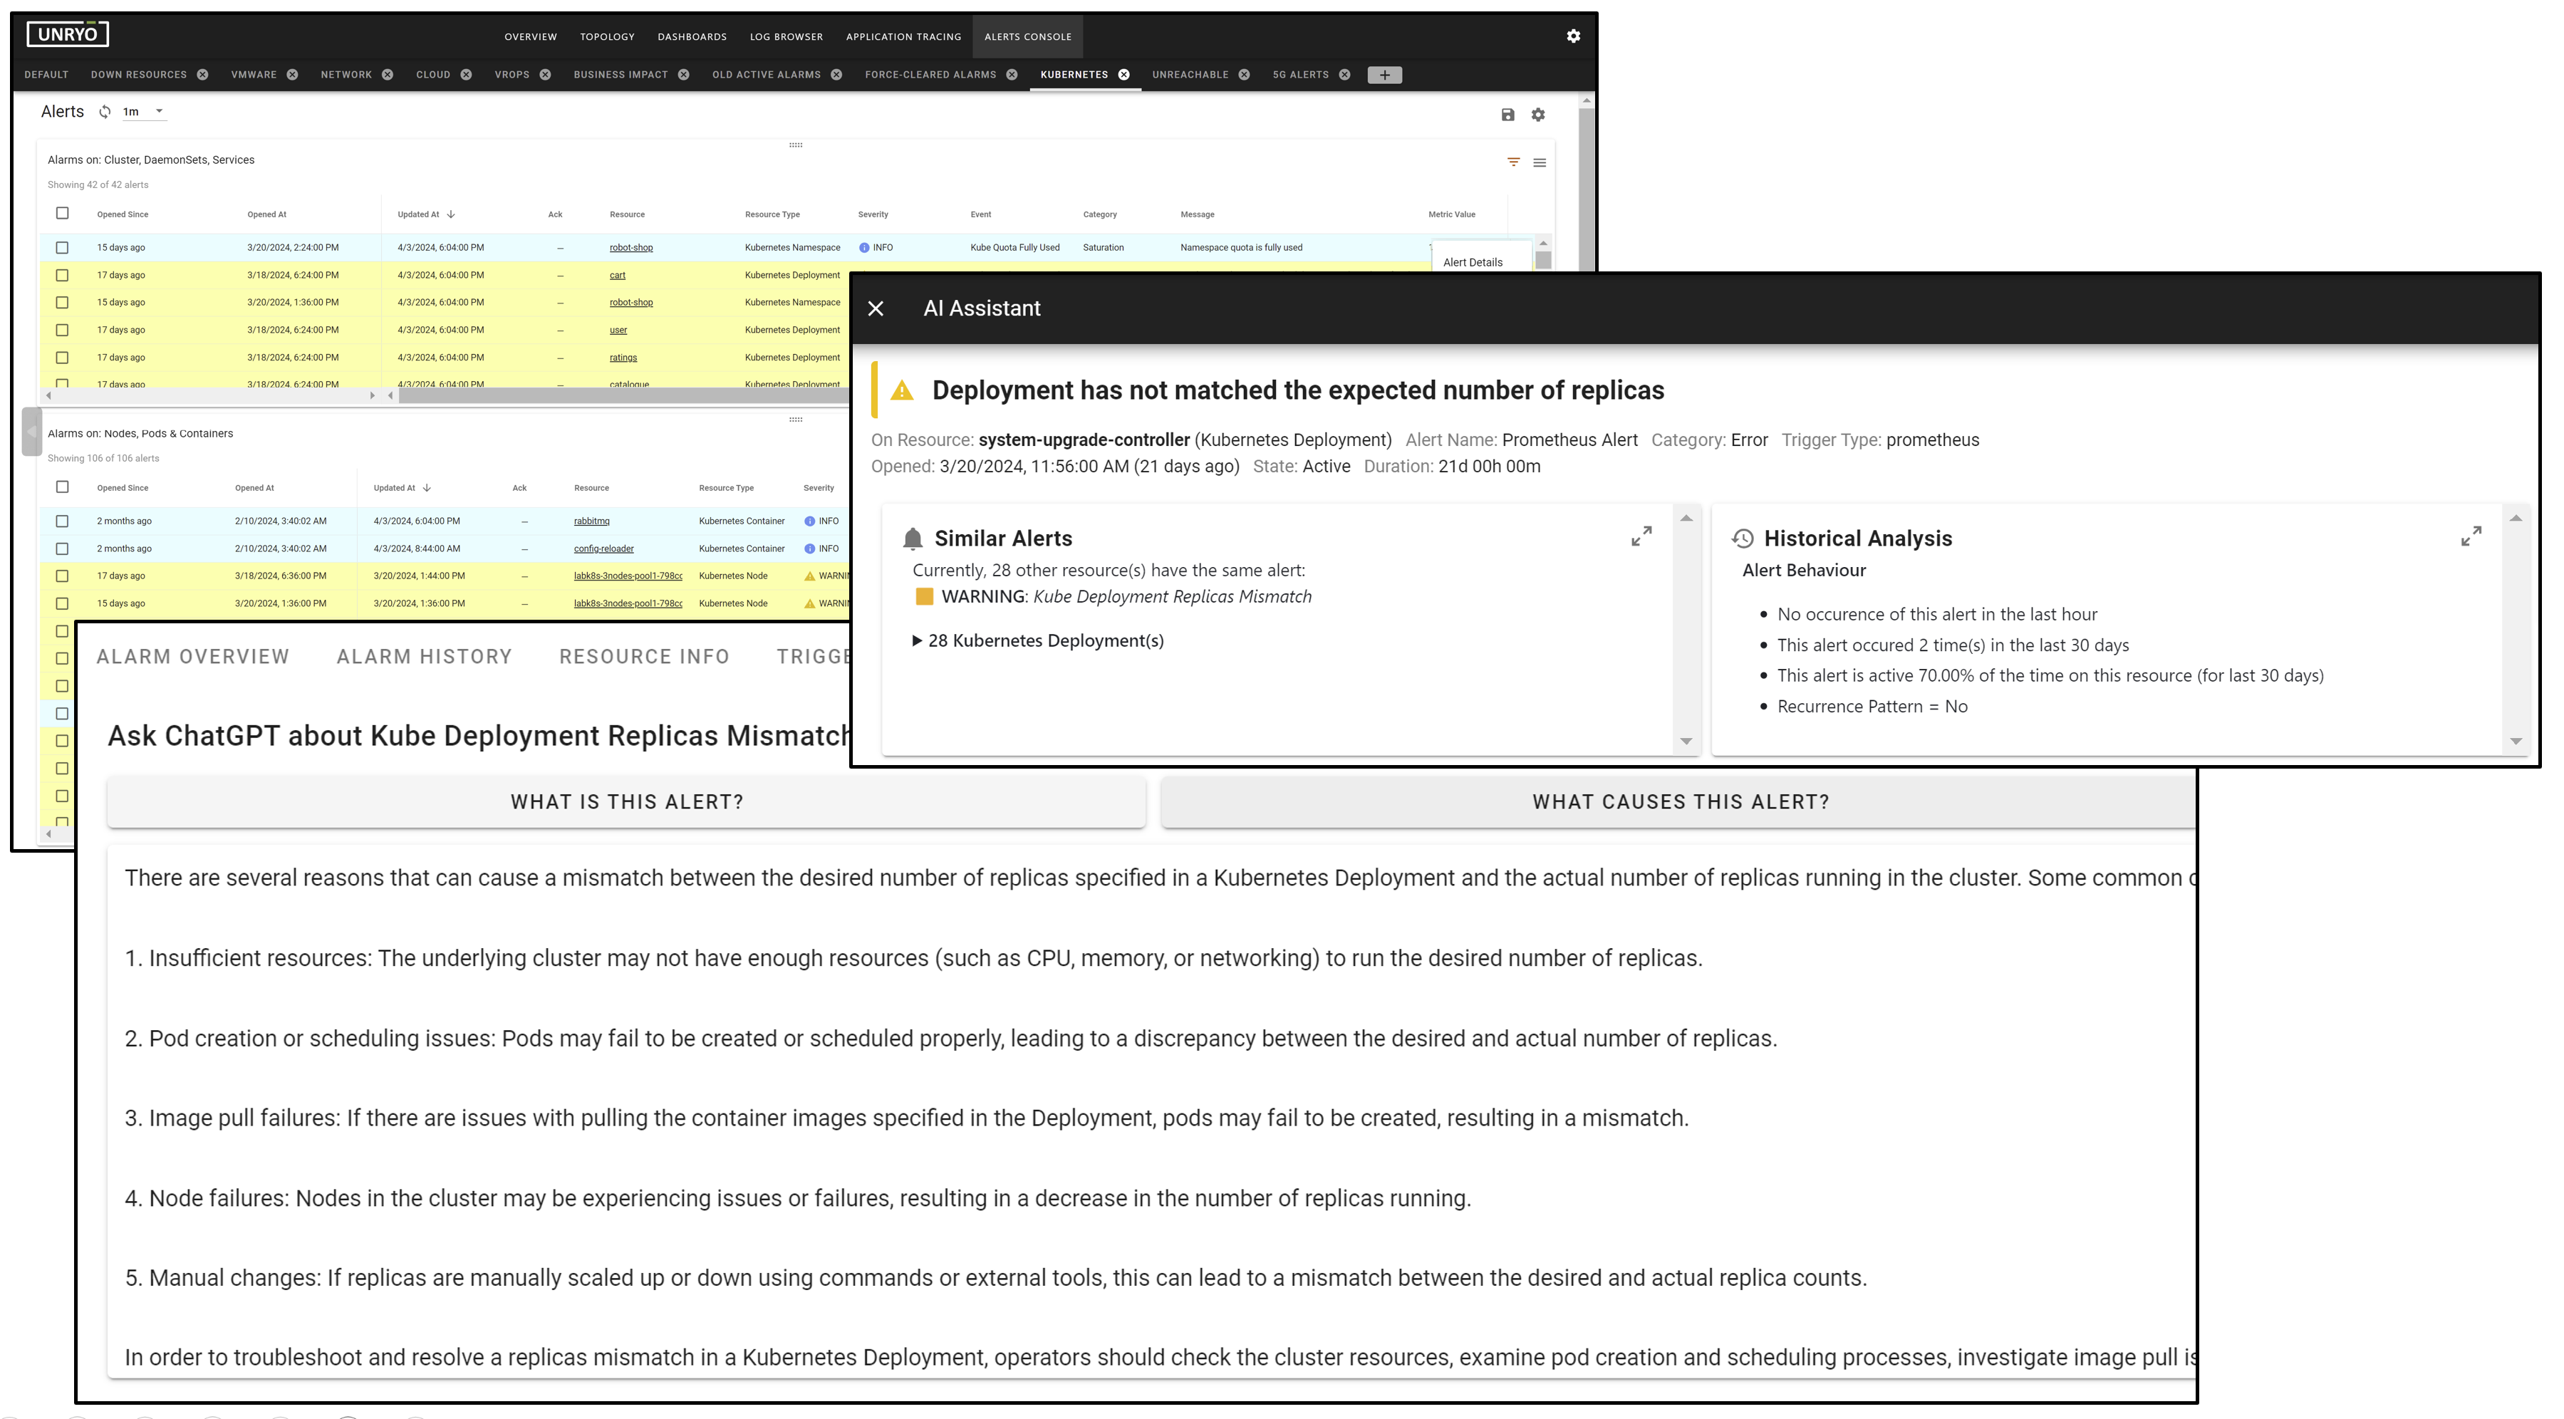Open the filter icon on the Cluster alarms panel

click(x=1513, y=162)
